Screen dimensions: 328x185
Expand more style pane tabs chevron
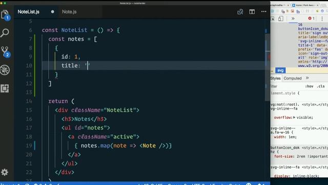307,78
